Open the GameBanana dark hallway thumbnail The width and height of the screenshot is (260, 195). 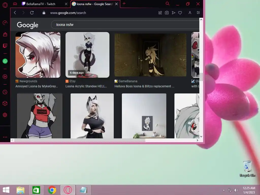[150, 55]
